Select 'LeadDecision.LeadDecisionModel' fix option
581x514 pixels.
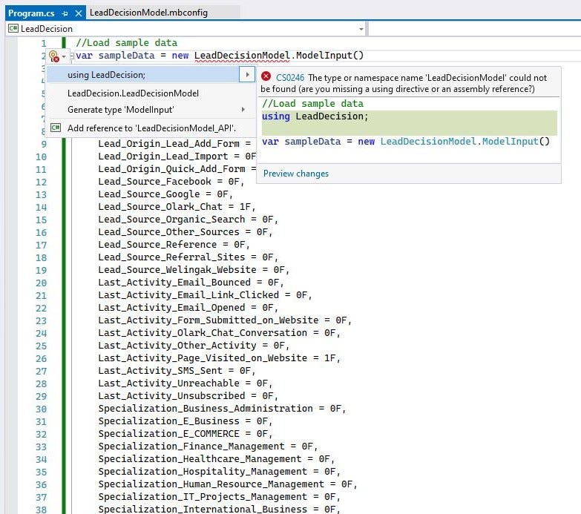pyautogui.click(x=133, y=93)
